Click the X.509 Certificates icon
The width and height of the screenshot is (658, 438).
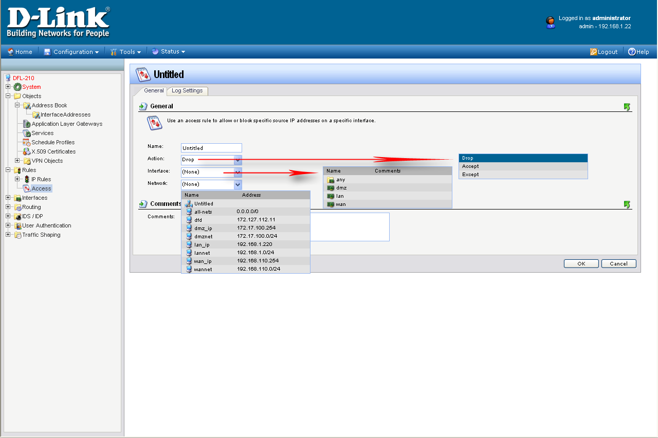[x=27, y=151]
